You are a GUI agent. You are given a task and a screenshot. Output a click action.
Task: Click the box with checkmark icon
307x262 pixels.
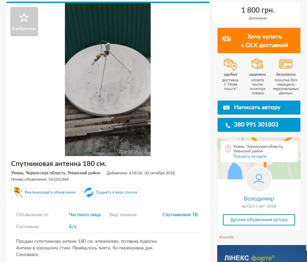pyautogui.click(x=257, y=64)
